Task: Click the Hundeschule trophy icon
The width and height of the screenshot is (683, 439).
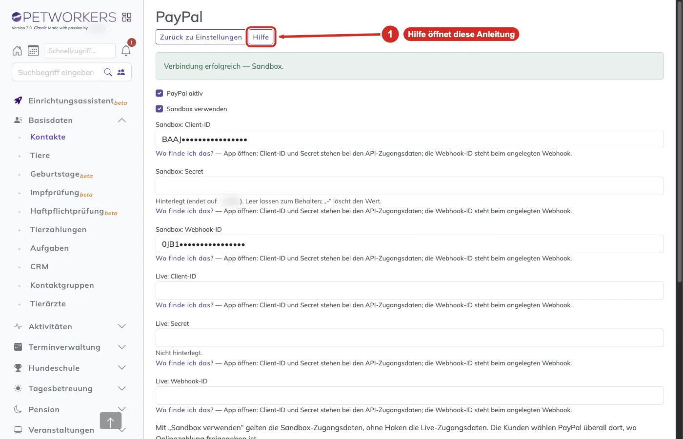Action: pos(18,368)
